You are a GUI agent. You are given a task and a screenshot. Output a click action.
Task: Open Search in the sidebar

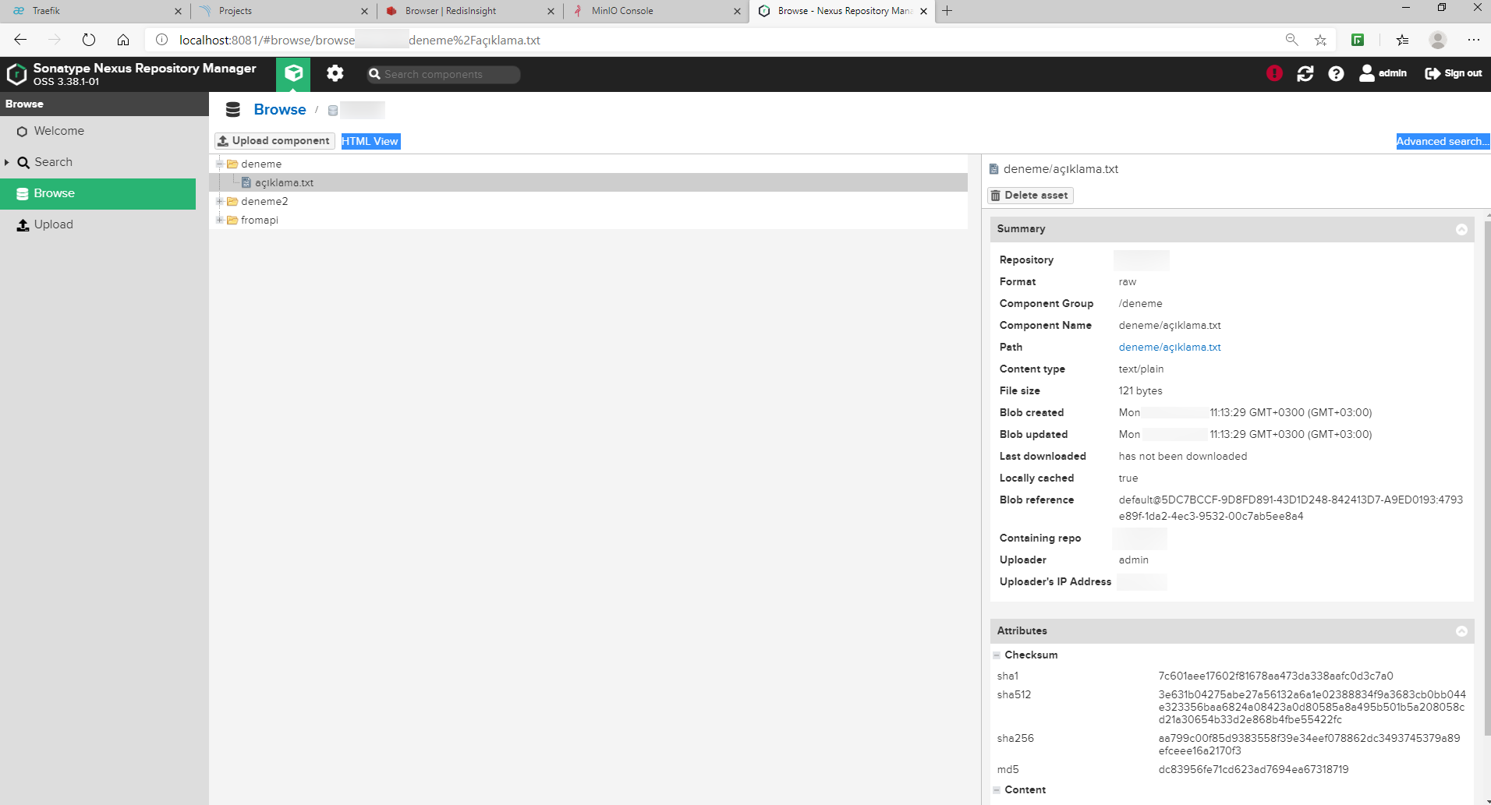[97, 162]
